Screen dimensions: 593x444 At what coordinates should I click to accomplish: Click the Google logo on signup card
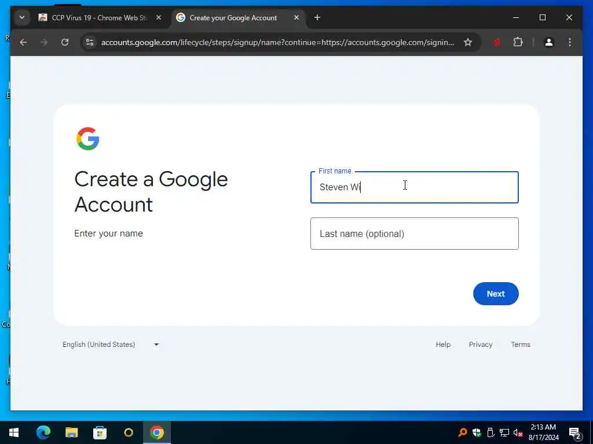coord(88,139)
